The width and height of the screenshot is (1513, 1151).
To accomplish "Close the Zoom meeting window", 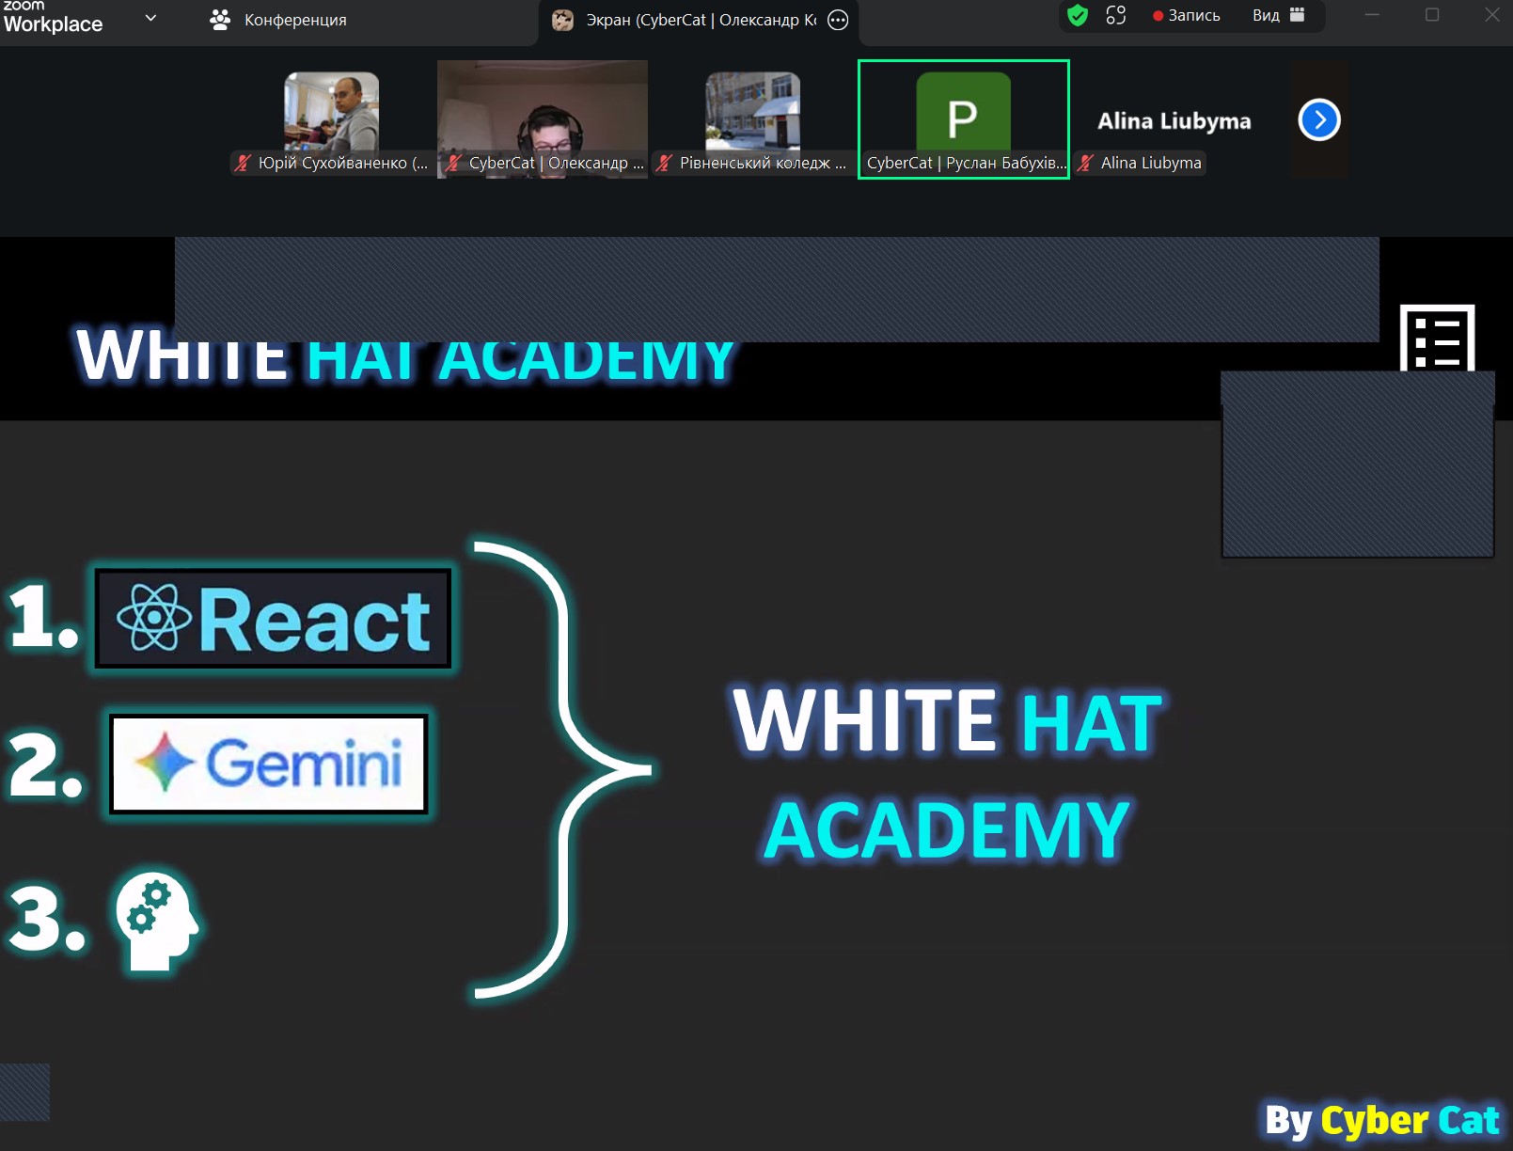I will (1492, 15).
